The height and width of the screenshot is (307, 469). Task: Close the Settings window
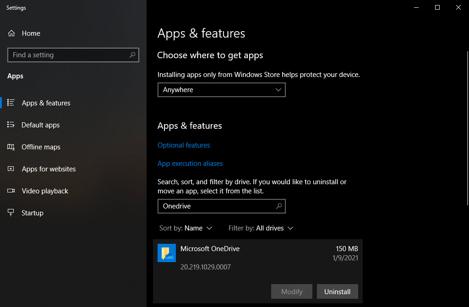click(458, 7)
